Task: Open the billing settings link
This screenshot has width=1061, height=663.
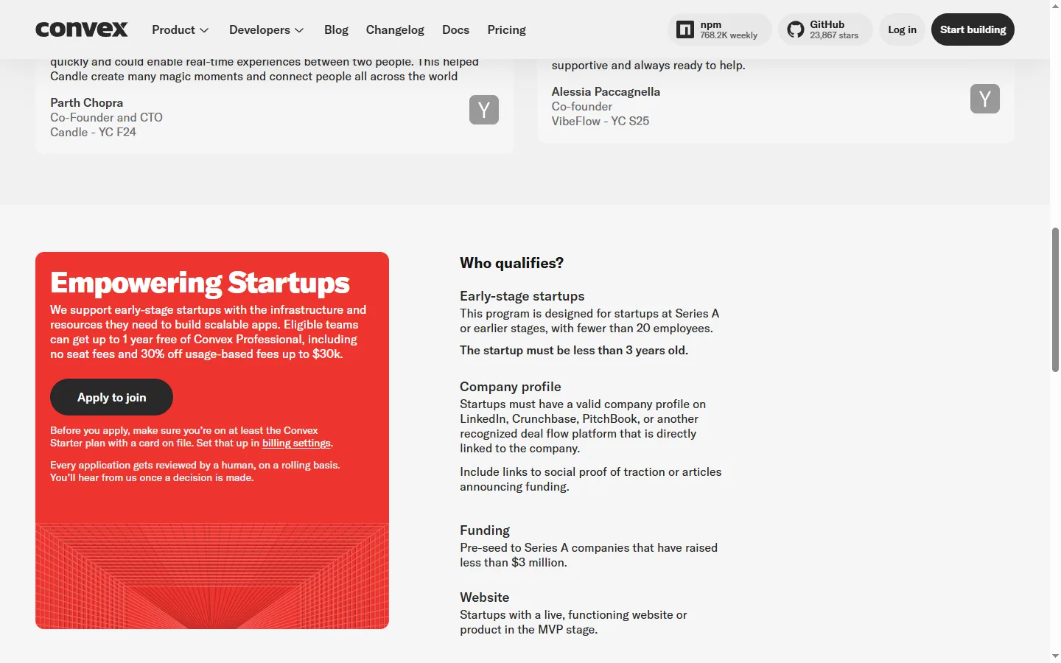Action: [296, 443]
